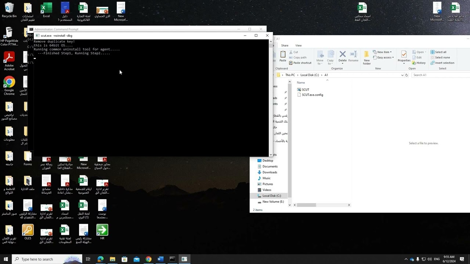Open Microsoft Edge from taskbar

click(x=100, y=259)
